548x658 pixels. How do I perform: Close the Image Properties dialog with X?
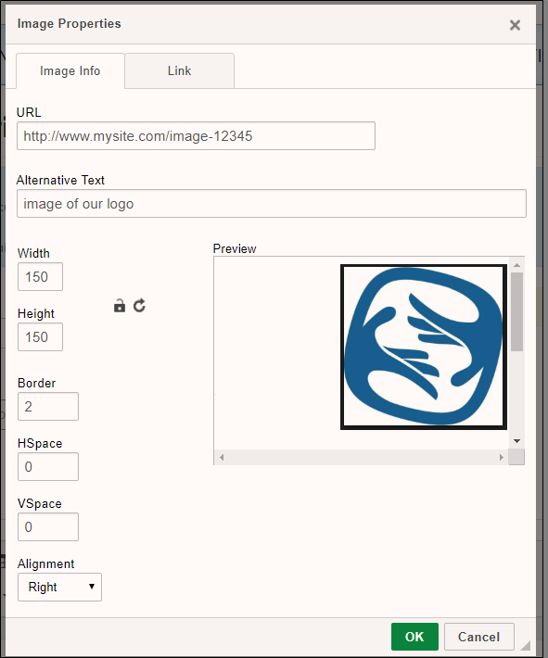[515, 25]
